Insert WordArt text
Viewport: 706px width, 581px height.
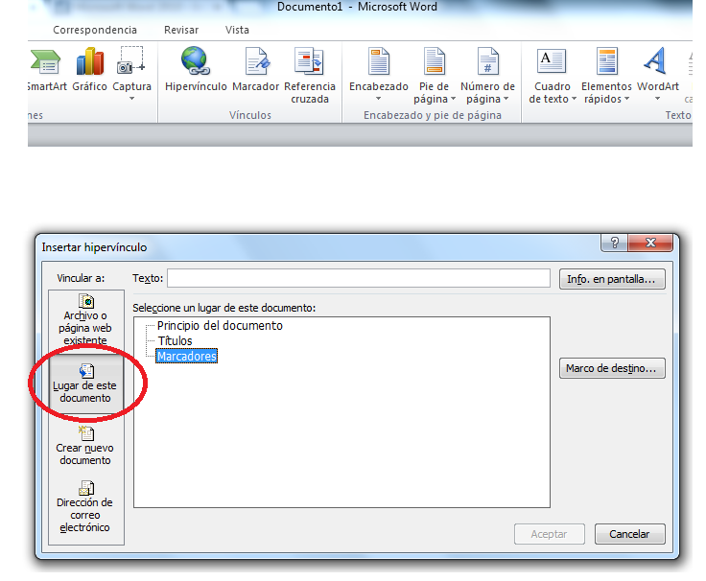coord(658,74)
